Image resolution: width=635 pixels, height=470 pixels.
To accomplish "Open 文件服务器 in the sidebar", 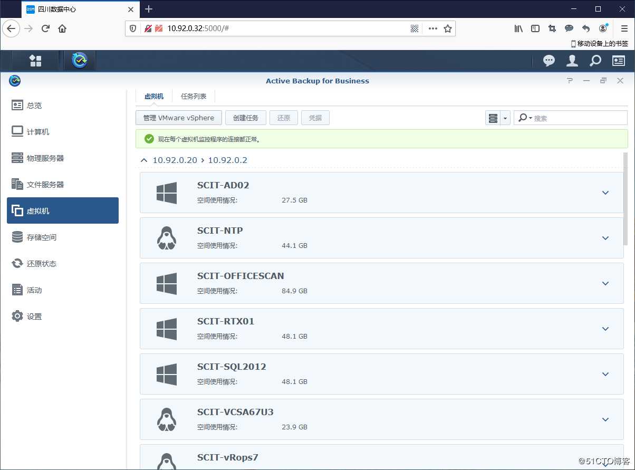I will [x=63, y=185].
